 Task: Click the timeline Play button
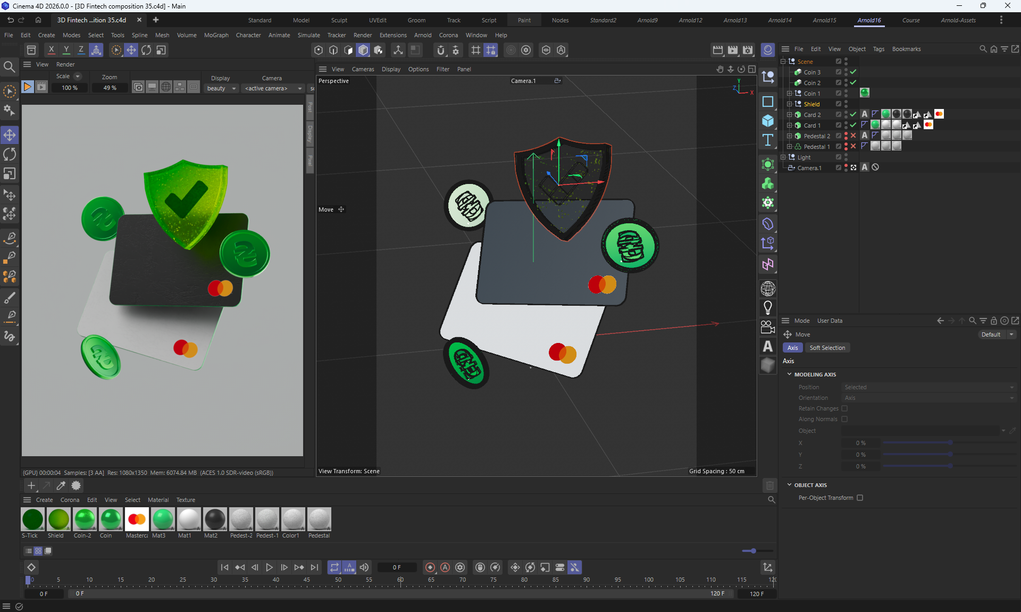269,567
